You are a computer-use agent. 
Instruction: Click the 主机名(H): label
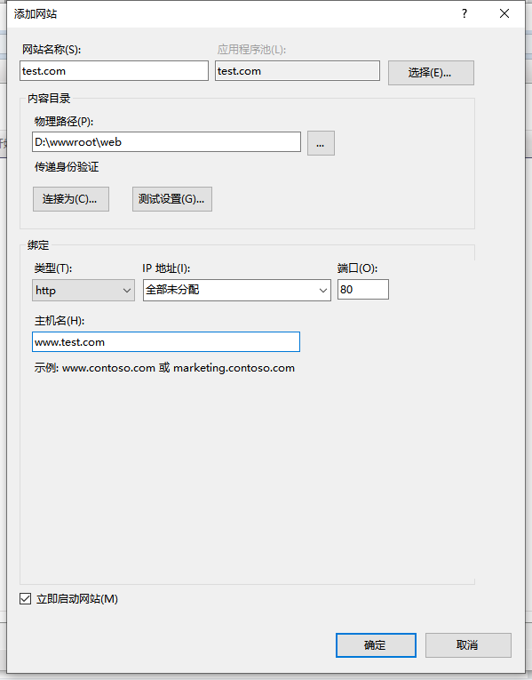coord(60,321)
